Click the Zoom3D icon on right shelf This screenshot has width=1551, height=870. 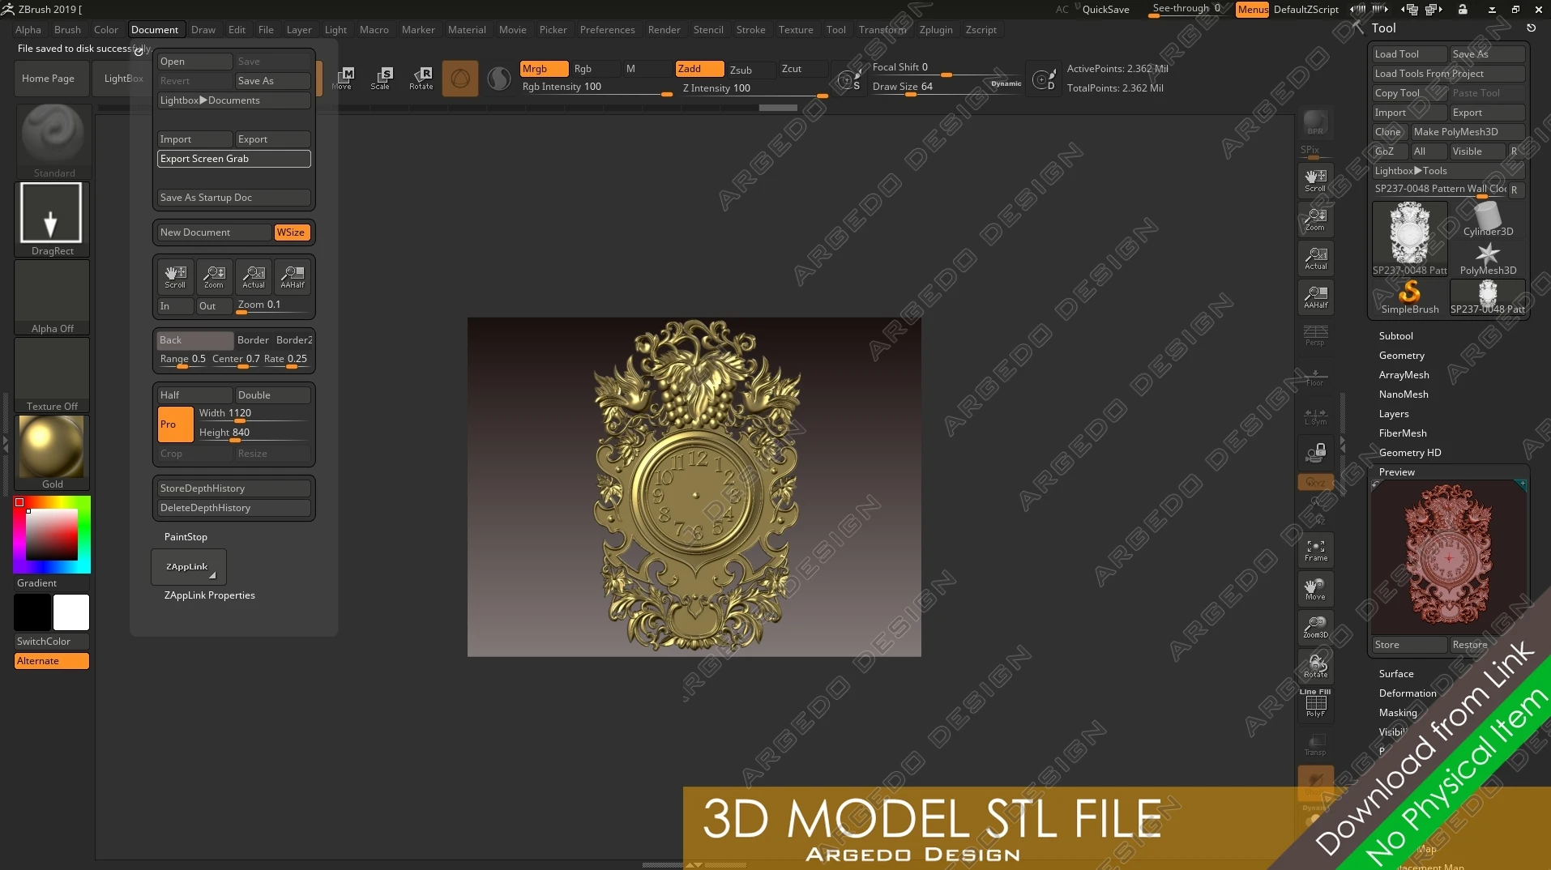1315,627
